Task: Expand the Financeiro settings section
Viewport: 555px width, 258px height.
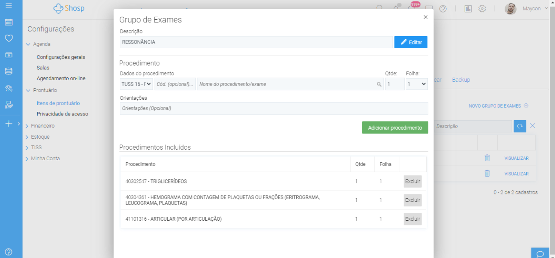Action: pyautogui.click(x=42, y=126)
